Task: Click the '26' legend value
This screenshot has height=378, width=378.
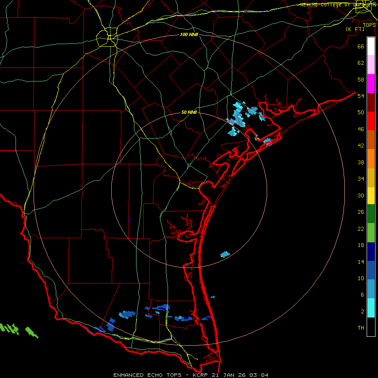Action: (x=361, y=212)
